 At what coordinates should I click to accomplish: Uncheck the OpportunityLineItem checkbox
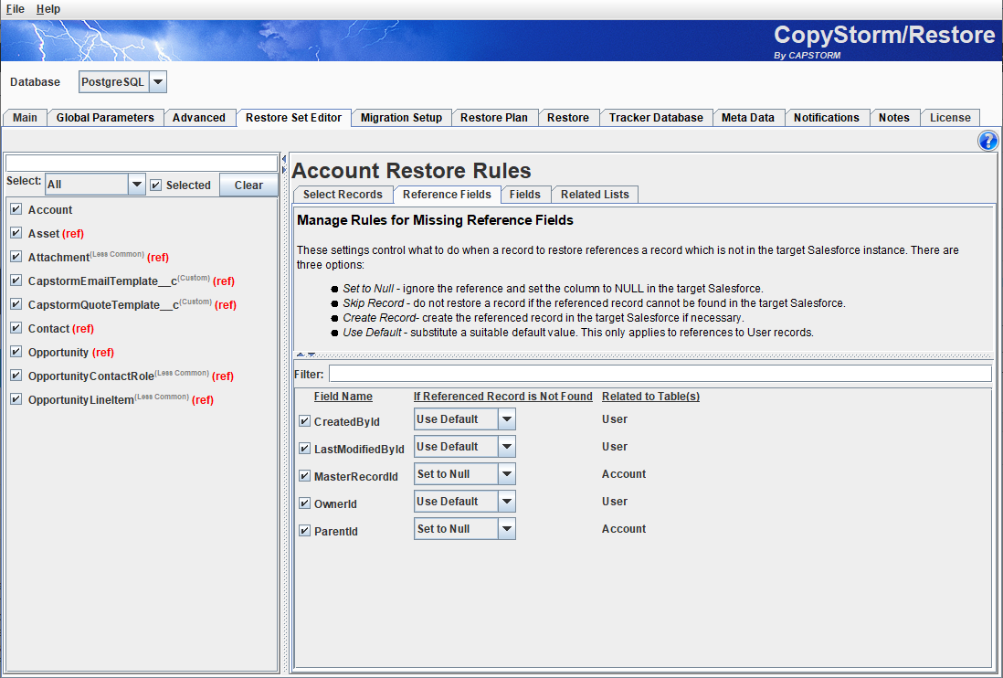(16, 399)
